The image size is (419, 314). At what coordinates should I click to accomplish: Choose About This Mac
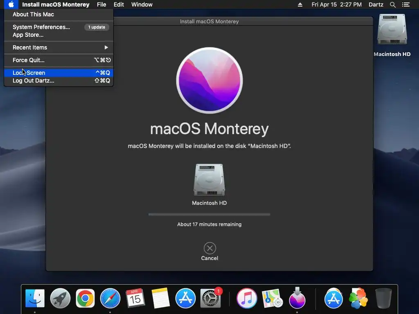point(59,14)
